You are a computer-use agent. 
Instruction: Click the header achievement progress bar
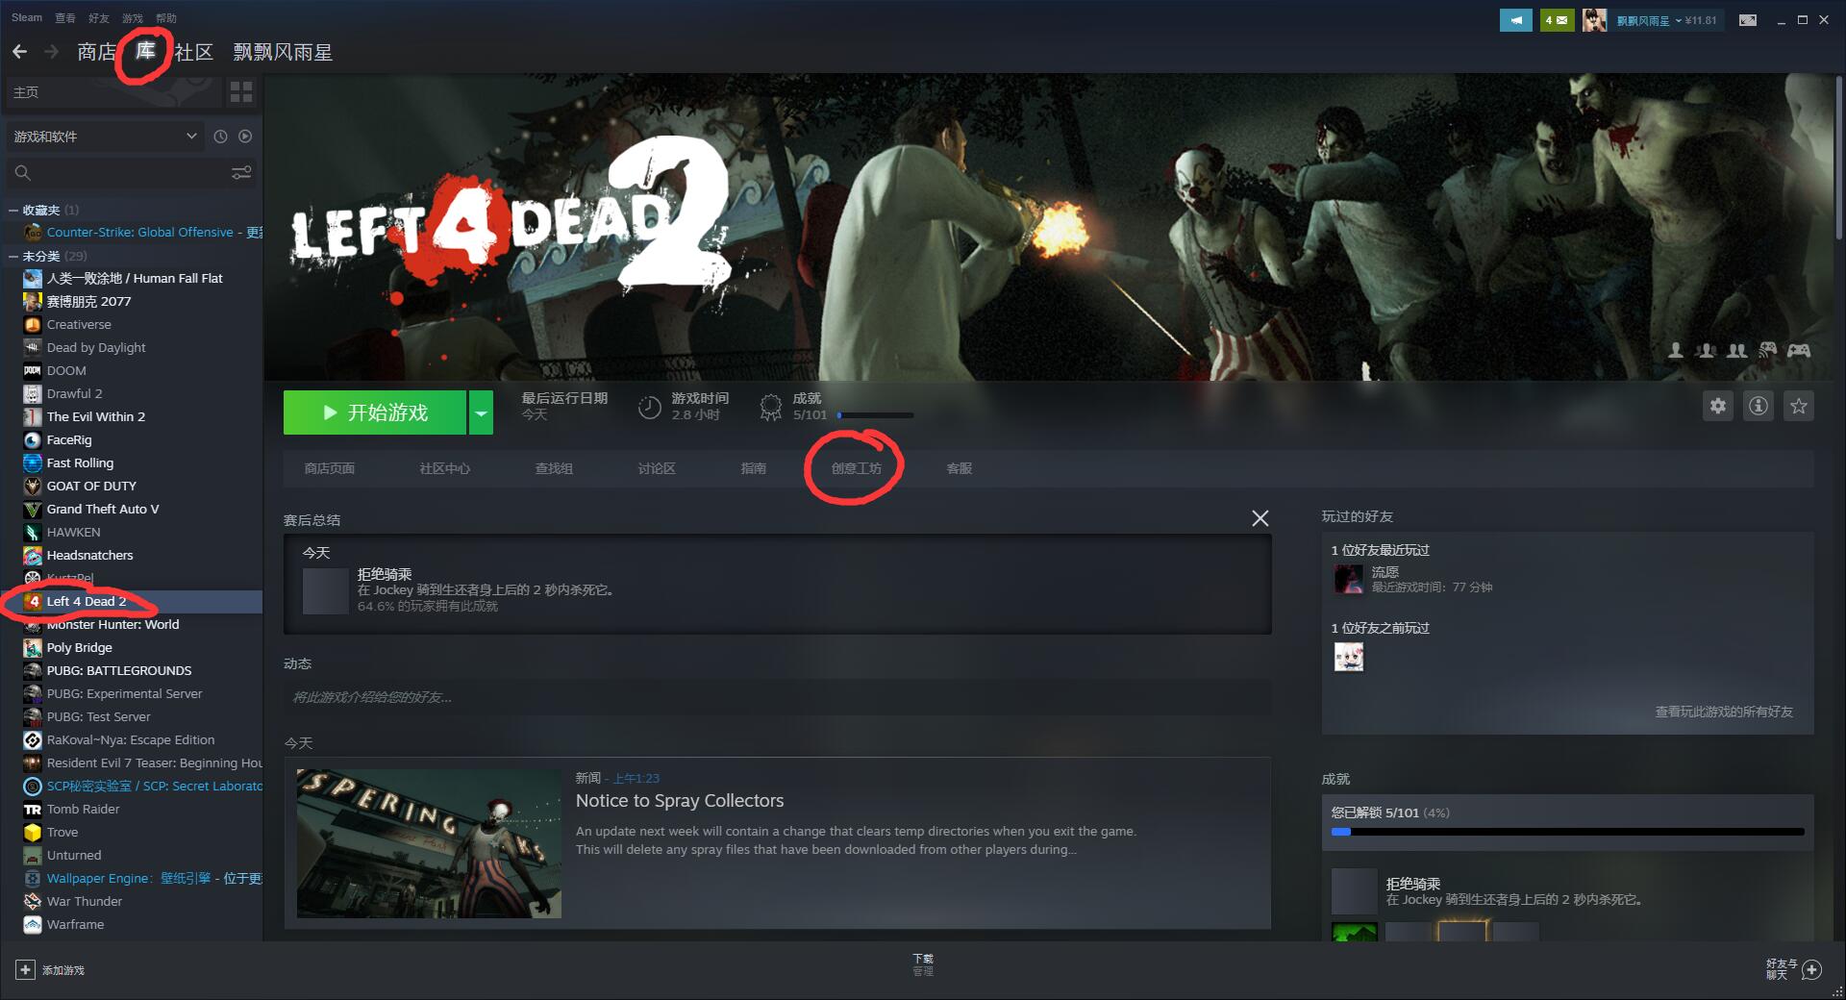[875, 415]
